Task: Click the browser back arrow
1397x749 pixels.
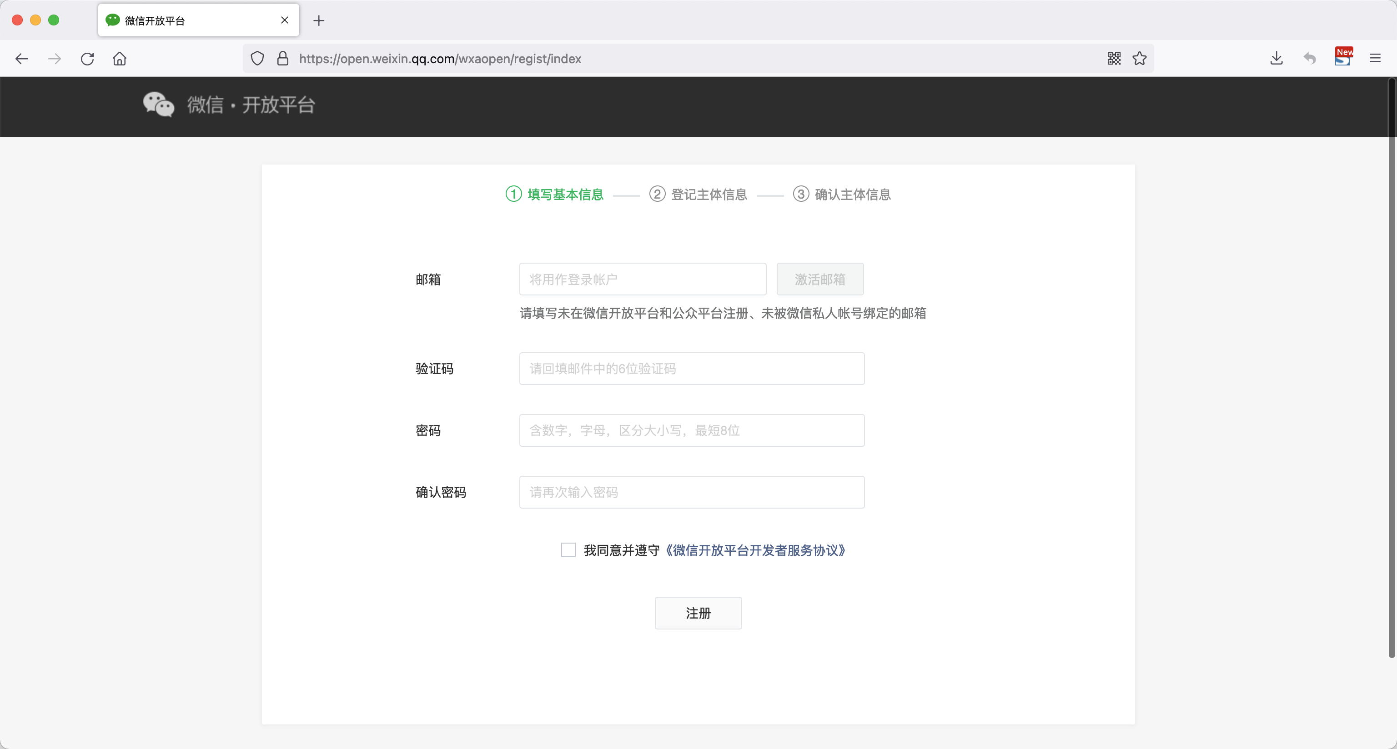Action: point(22,59)
